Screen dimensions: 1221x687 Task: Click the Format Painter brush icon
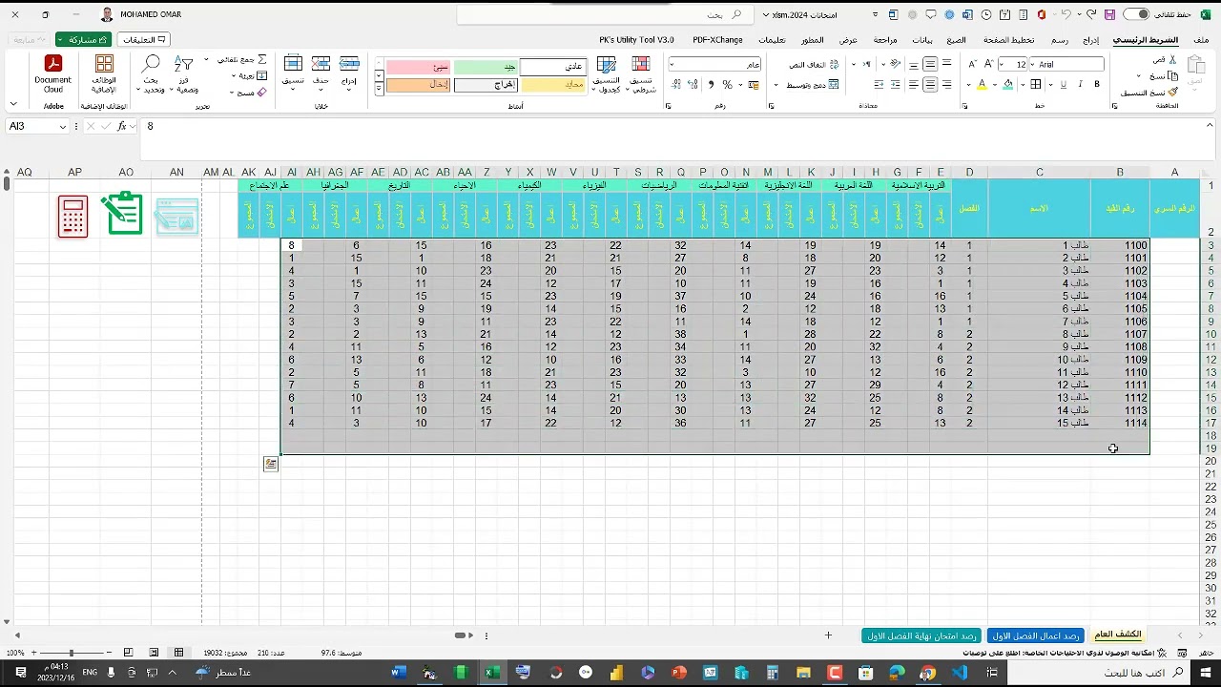pyautogui.click(x=1172, y=92)
